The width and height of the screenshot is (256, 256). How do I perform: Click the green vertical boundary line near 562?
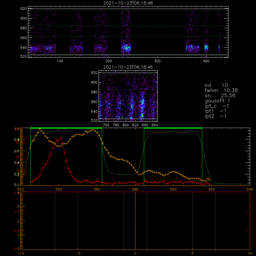pos(102,157)
